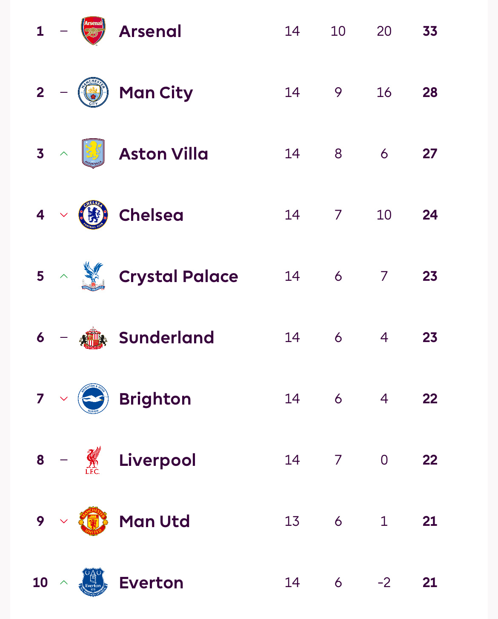Click the Crystal Palace eagle crest
The width and height of the screenshot is (498, 619).
pyautogui.click(x=93, y=276)
